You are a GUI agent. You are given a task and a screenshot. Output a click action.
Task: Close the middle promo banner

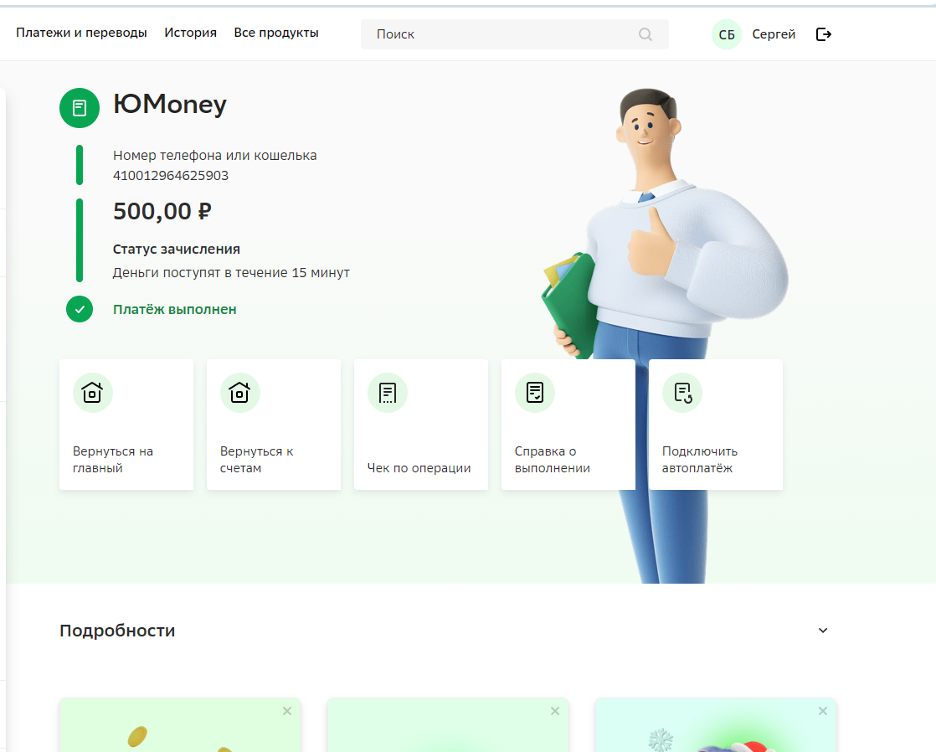(555, 711)
